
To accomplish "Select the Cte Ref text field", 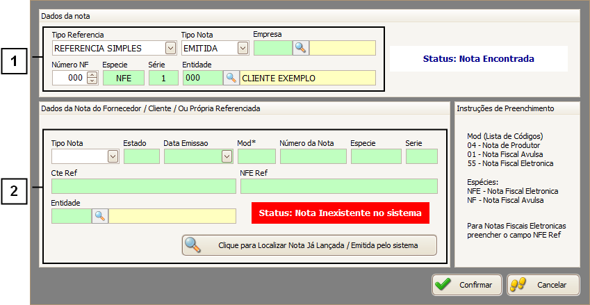I will (x=143, y=186).
